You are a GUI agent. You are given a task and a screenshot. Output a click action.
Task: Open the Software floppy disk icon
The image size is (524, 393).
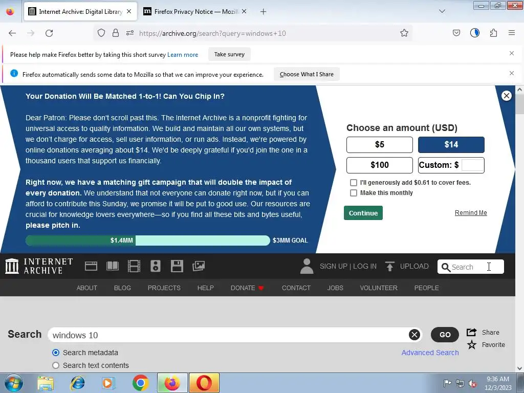pyautogui.click(x=177, y=266)
